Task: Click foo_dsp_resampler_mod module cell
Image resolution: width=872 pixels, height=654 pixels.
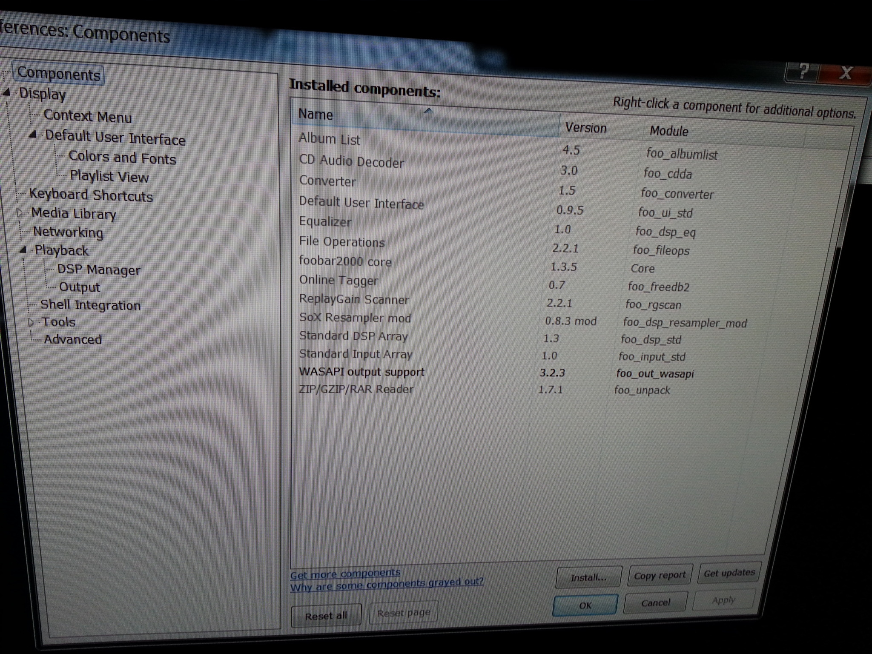Action: click(685, 323)
